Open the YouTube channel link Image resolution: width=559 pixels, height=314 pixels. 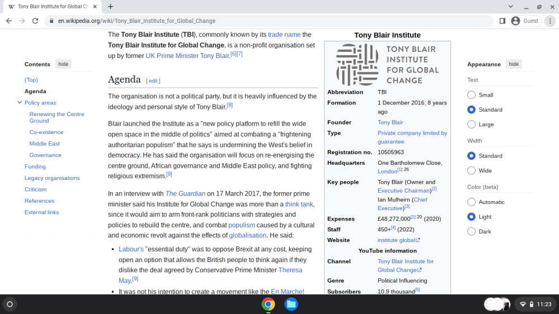click(x=406, y=265)
